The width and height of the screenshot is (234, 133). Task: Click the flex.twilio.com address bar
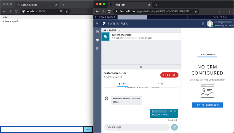[156, 11]
